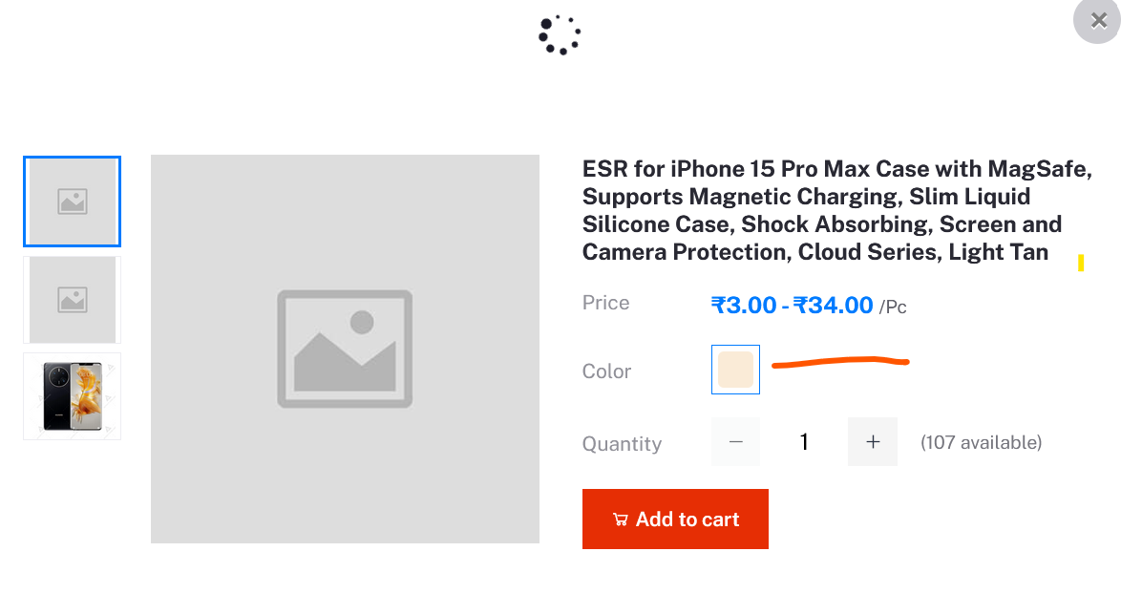Image resolution: width=1121 pixels, height=594 pixels.
Task: Choose the Light Tan color swatch
Action: tap(735, 370)
